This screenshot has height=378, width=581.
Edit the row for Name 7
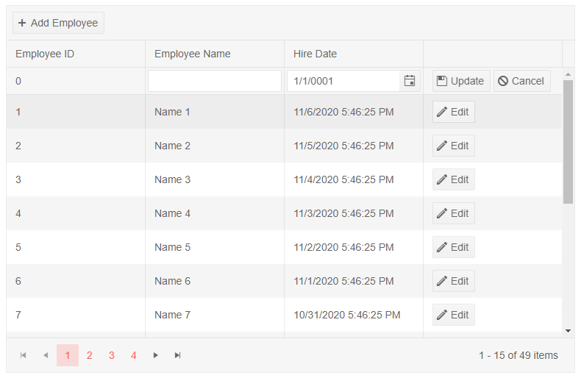pyautogui.click(x=453, y=315)
